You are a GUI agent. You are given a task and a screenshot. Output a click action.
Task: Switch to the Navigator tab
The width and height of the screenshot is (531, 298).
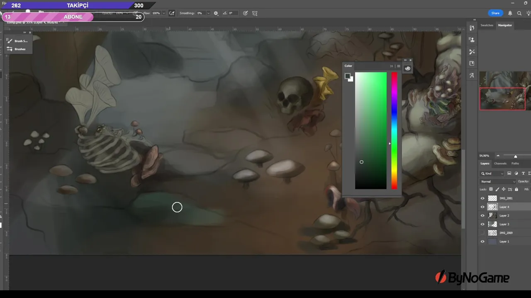click(x=505, y=25)
